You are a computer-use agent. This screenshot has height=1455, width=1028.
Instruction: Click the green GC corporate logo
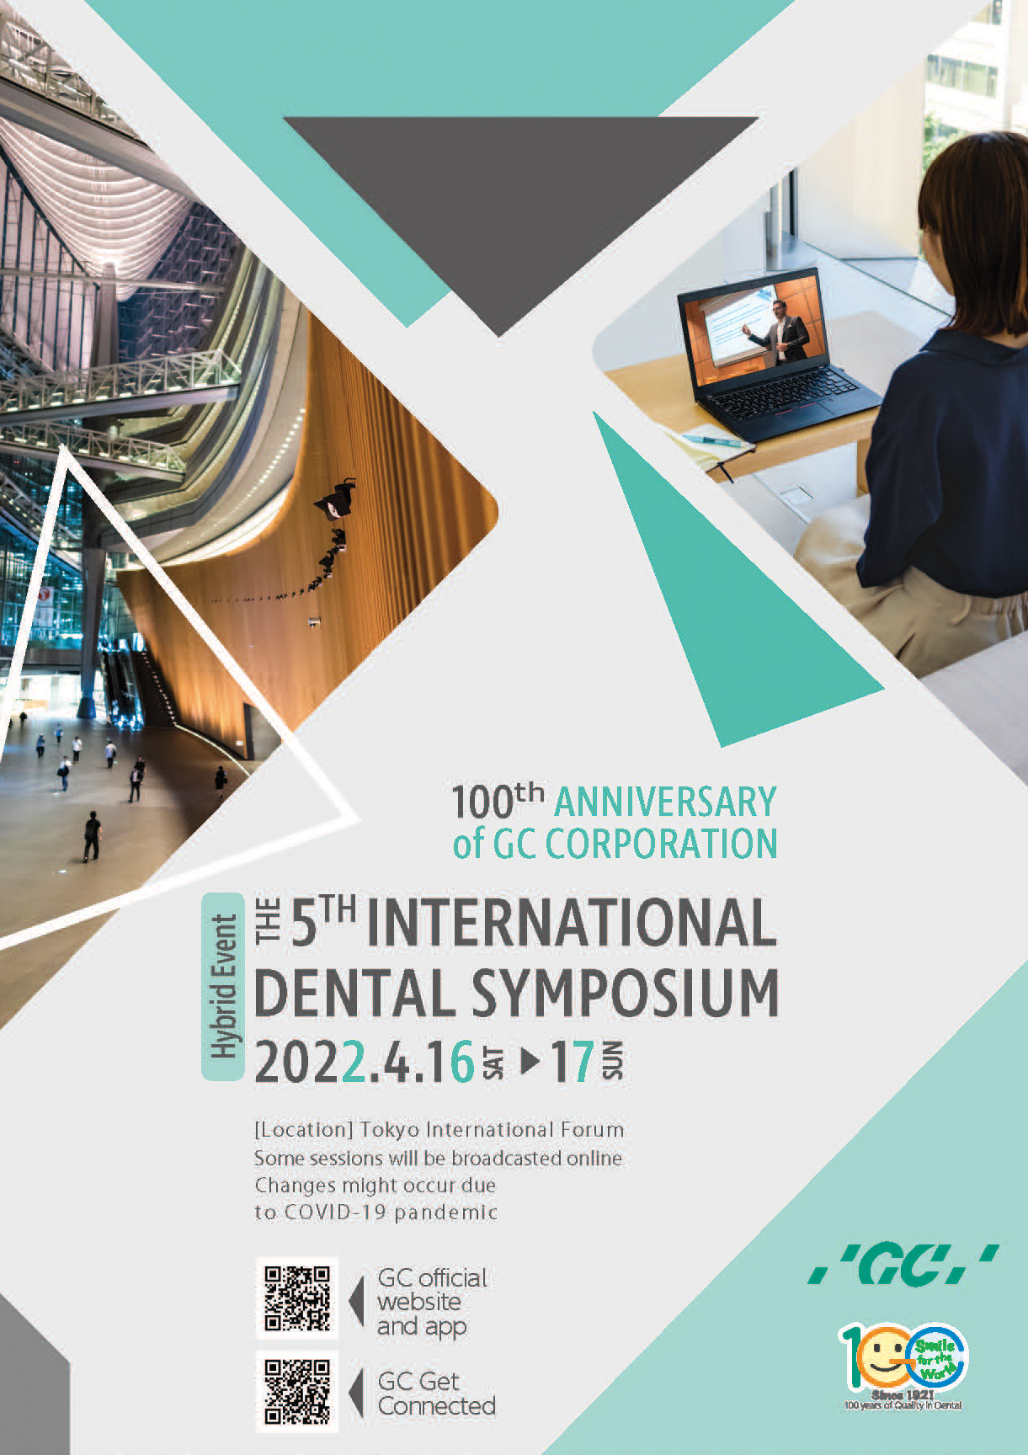903,1264
